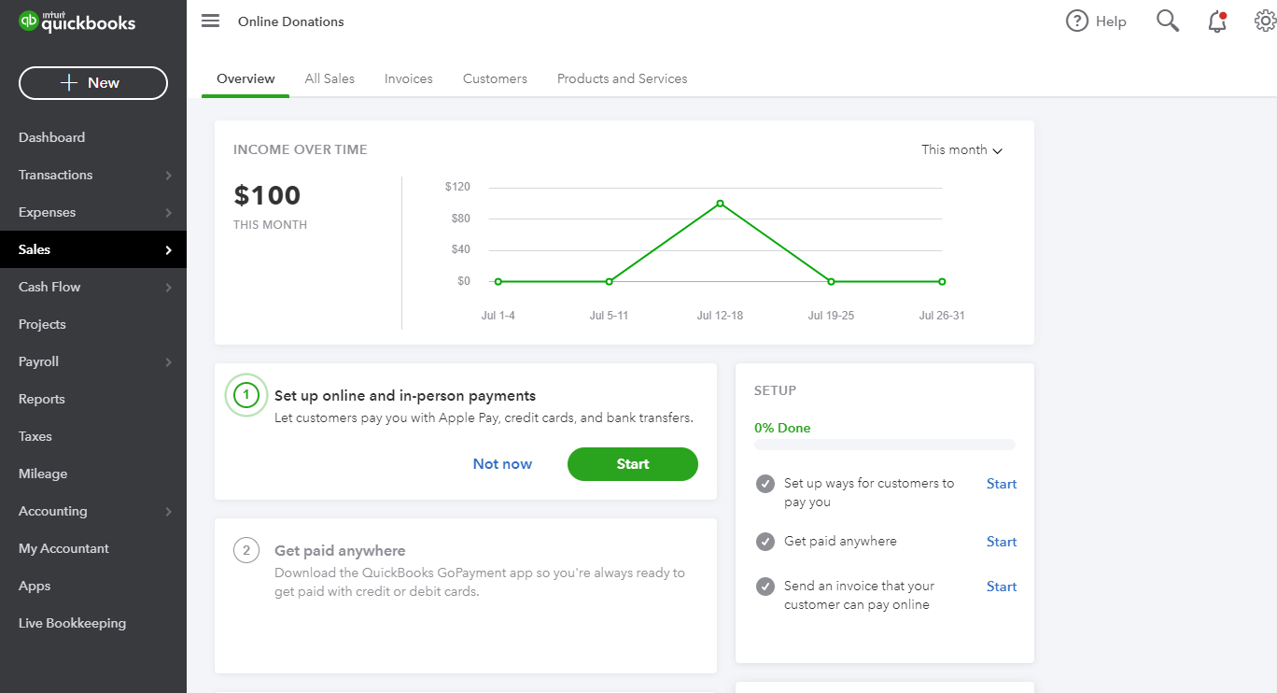Viewport: 1277px width, 693px height.
Task: Click the 0% Done setup progress bar
Action: [885, 445]
